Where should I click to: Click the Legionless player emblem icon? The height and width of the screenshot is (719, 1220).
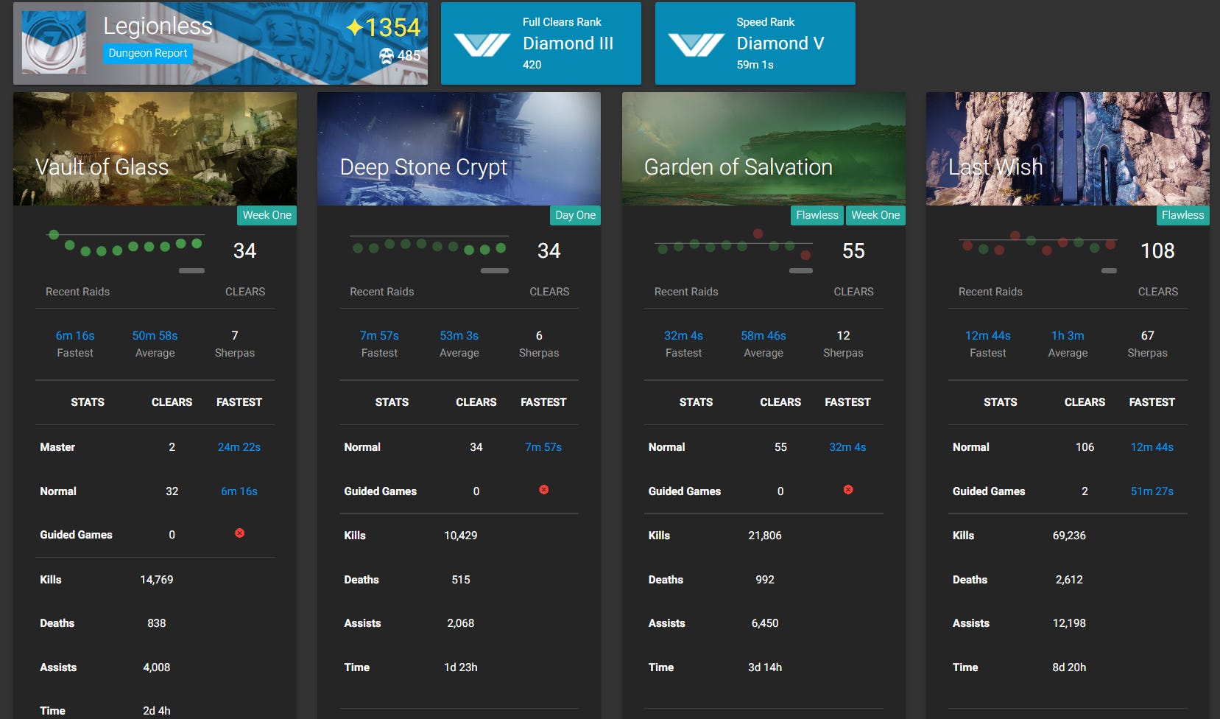[54, 43]
